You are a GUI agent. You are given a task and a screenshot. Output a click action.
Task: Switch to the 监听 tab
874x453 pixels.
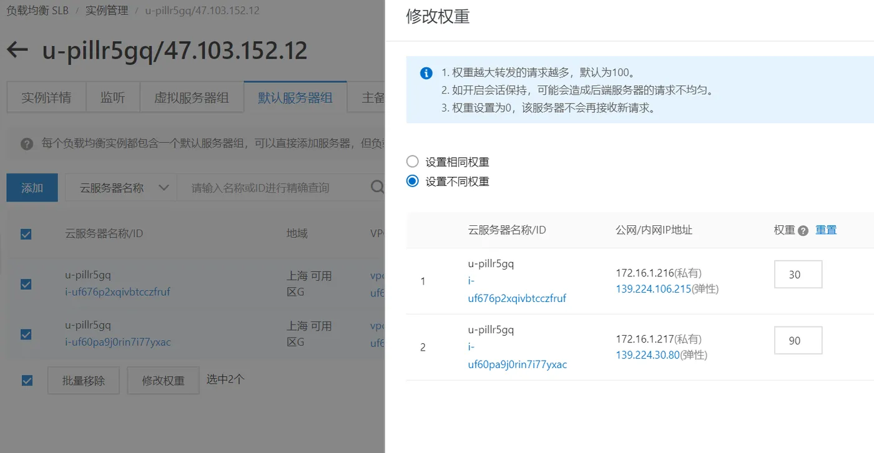[x=113, y=98]
